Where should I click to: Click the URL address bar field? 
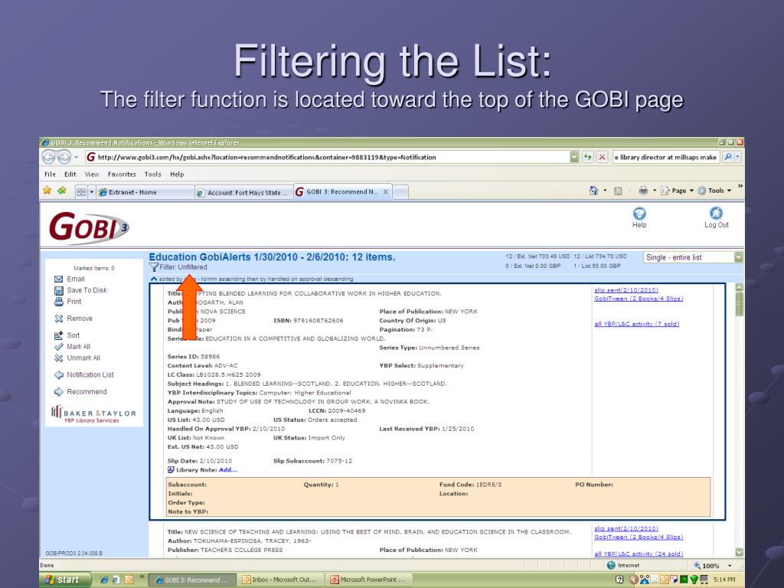click(x=327, y=157)
